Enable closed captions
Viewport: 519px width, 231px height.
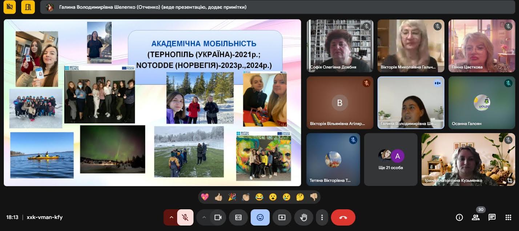pos(238,218)
